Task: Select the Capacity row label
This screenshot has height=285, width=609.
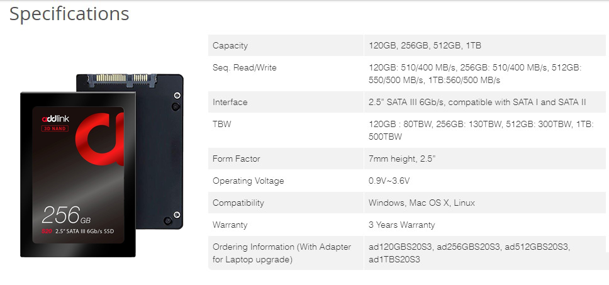Action: (x=230, y=45)
